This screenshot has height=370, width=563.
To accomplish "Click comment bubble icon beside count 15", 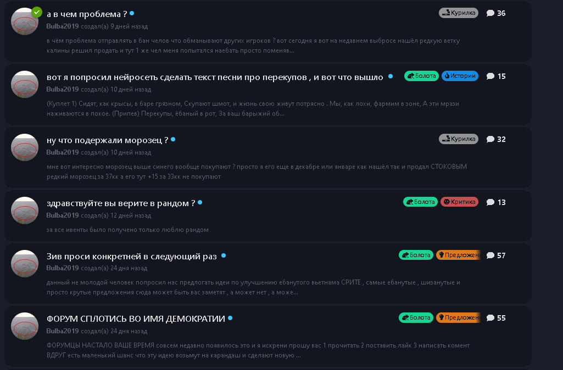I will pyautogui.click(x=490, y=76).
